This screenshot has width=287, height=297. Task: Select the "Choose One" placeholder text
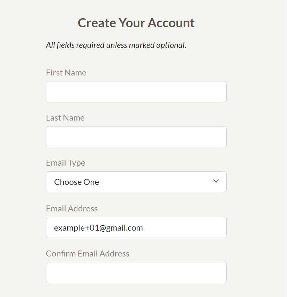pyautogui.click(x=76, y=182)
